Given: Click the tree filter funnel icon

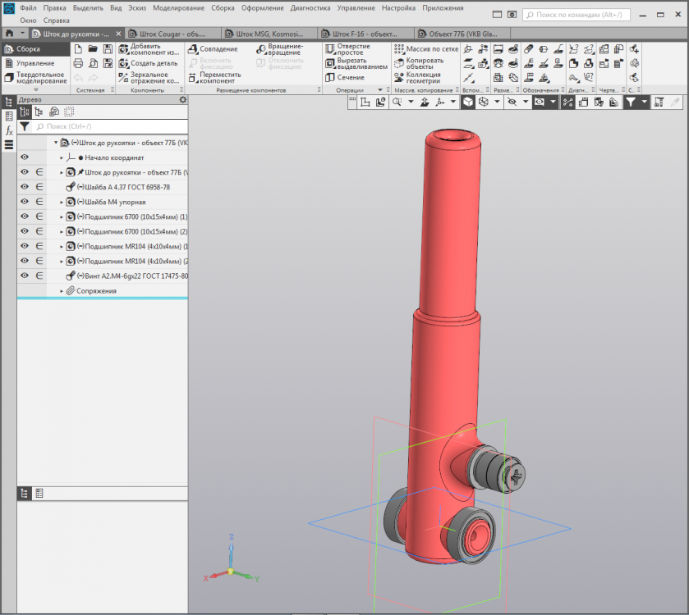Looking at the screenshot, I should tap(25, 127).
